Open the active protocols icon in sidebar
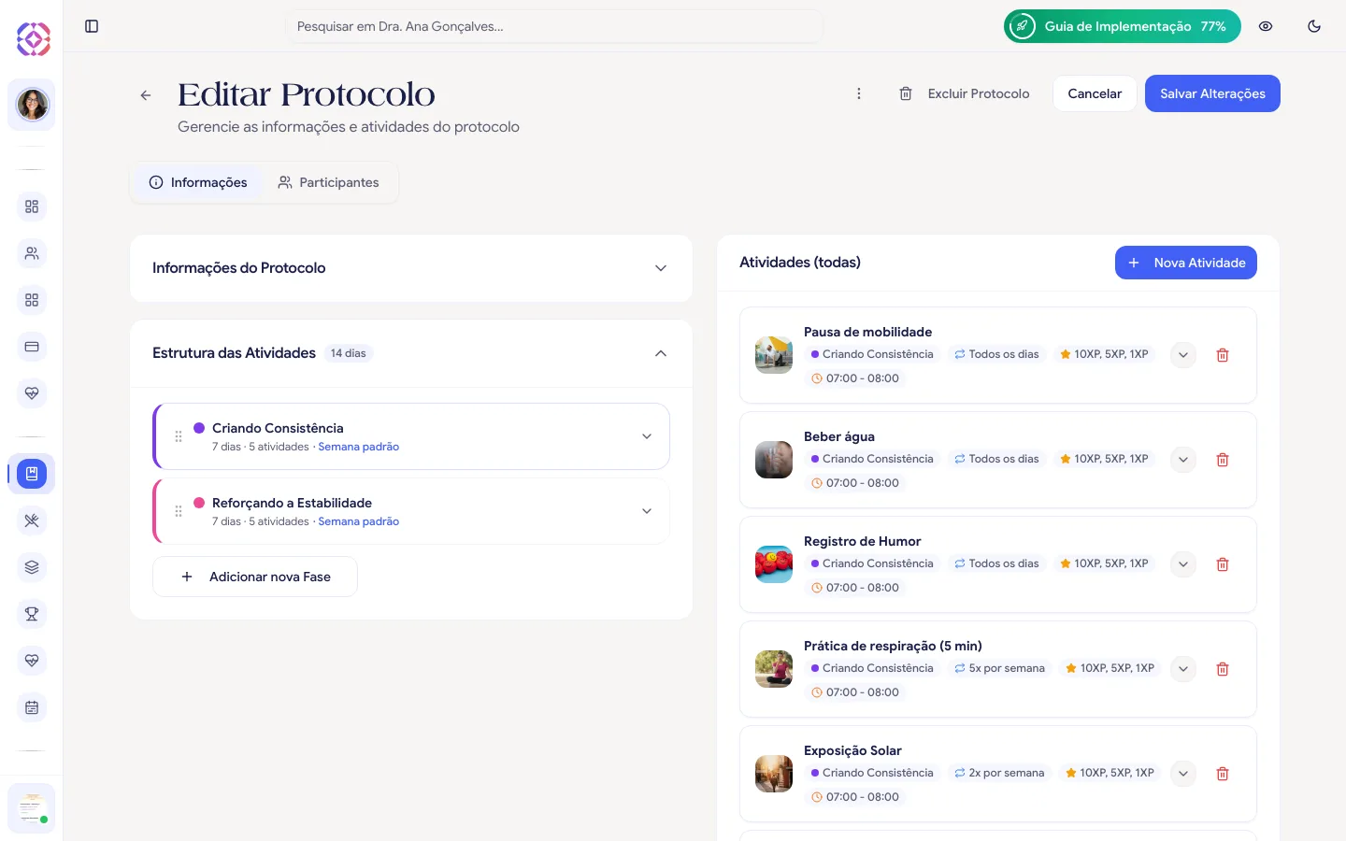Viewport: 1346px width, 841px height. pyautogui.click(x=32, y=474)
